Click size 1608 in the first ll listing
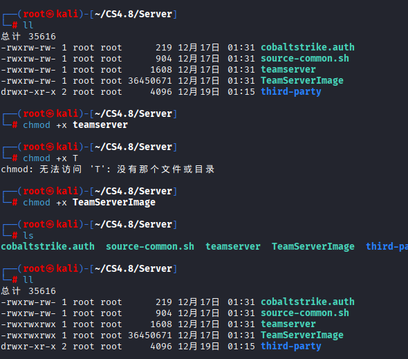Image resolution: width=408 pixels, height=359 pixels. [x=161, y=70]
